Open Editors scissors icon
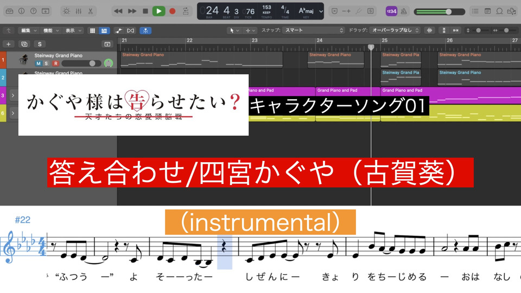The width and height of the screenshot is (521, 293). 91,11
